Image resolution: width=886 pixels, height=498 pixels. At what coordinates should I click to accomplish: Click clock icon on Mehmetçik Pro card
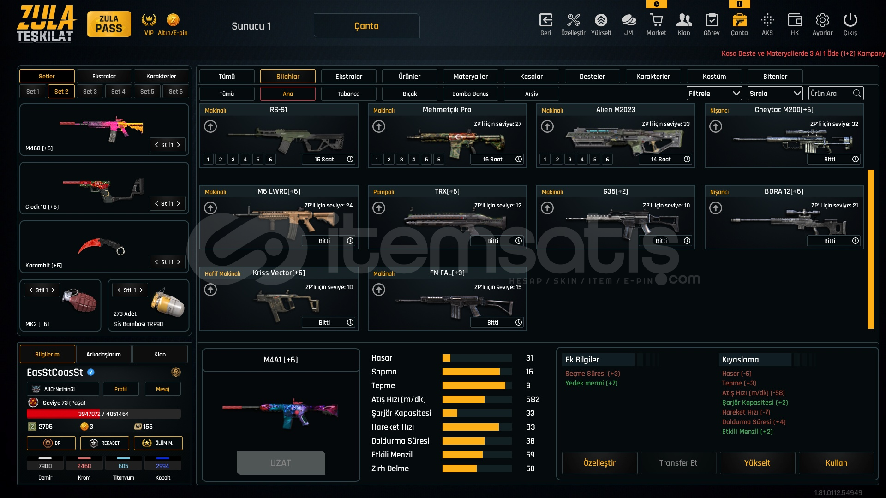519,159
